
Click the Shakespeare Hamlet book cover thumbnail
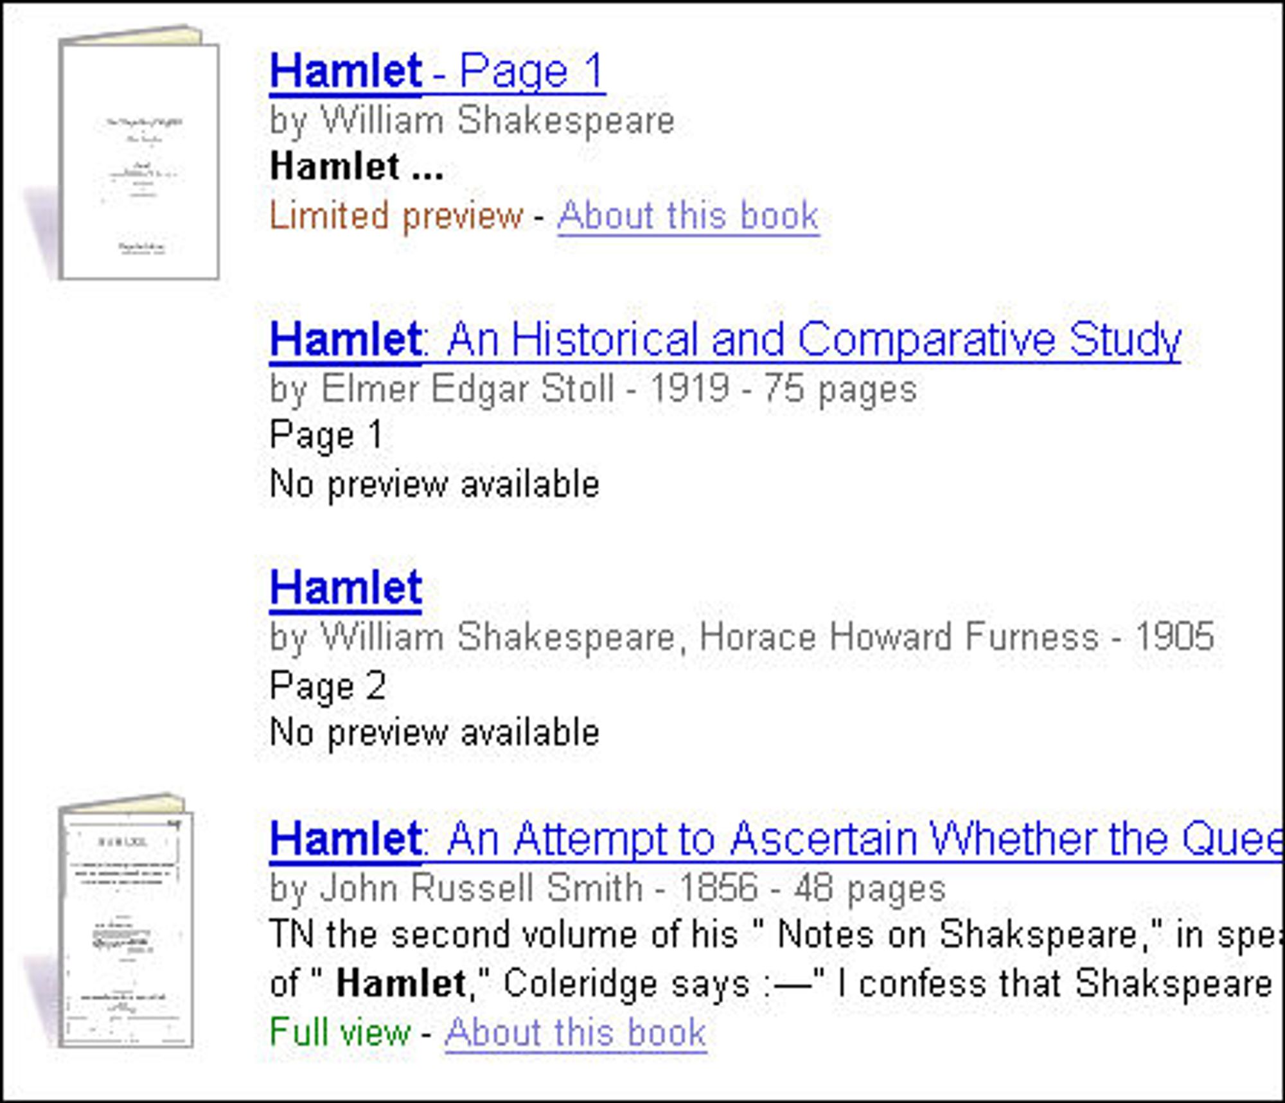click(x=138, y=157)
